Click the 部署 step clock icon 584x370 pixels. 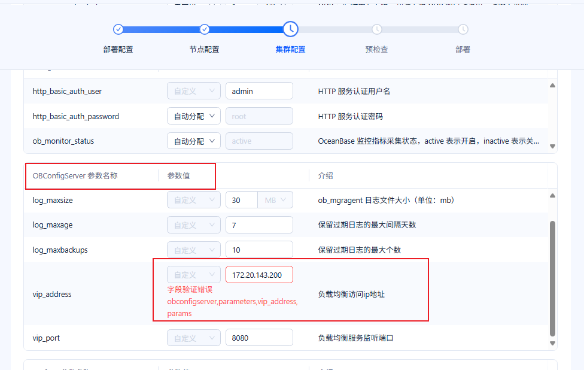(463, 29)
